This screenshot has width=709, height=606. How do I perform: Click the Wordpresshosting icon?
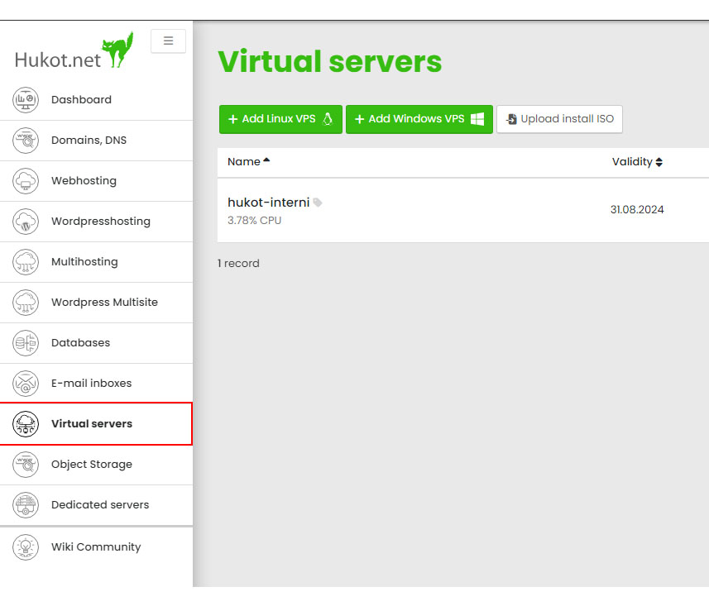click(26, 222)
